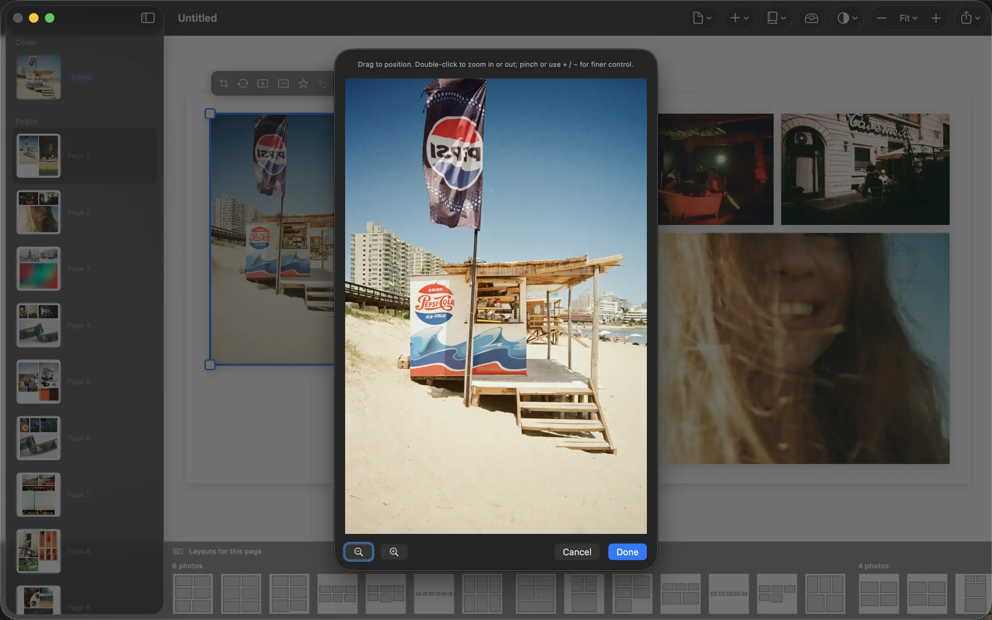Click the Pepsi beach photo in the dialog
The height and width of the screenshot is (620, 992).
(496, 306)
